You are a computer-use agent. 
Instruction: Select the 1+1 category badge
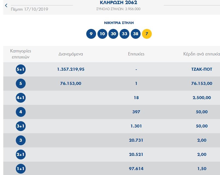click(21, 169)
